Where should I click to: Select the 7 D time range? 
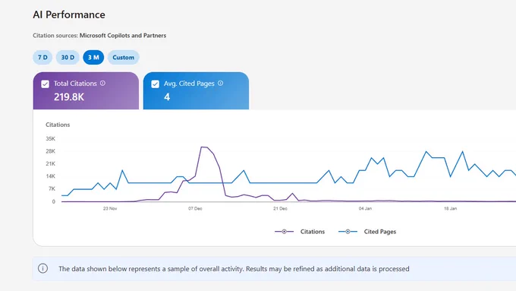[42, 57]
